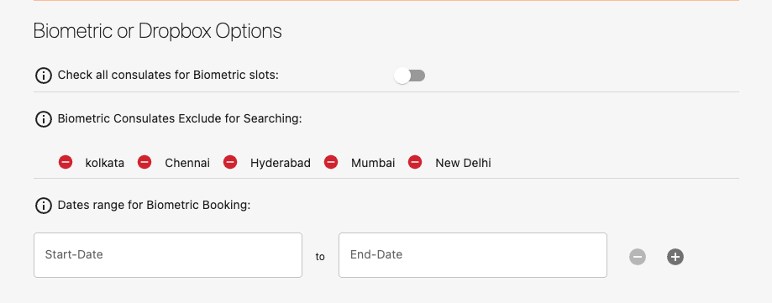Click the Mumbai consulate label
772x303 pixels.
point(373,163)
